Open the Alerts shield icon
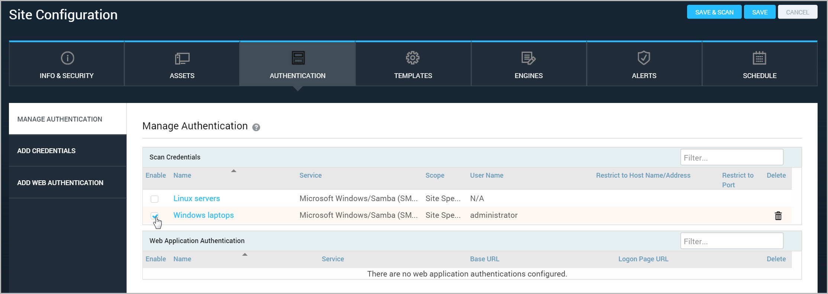This screenshot has width=828, height=294. coord(644,58)
